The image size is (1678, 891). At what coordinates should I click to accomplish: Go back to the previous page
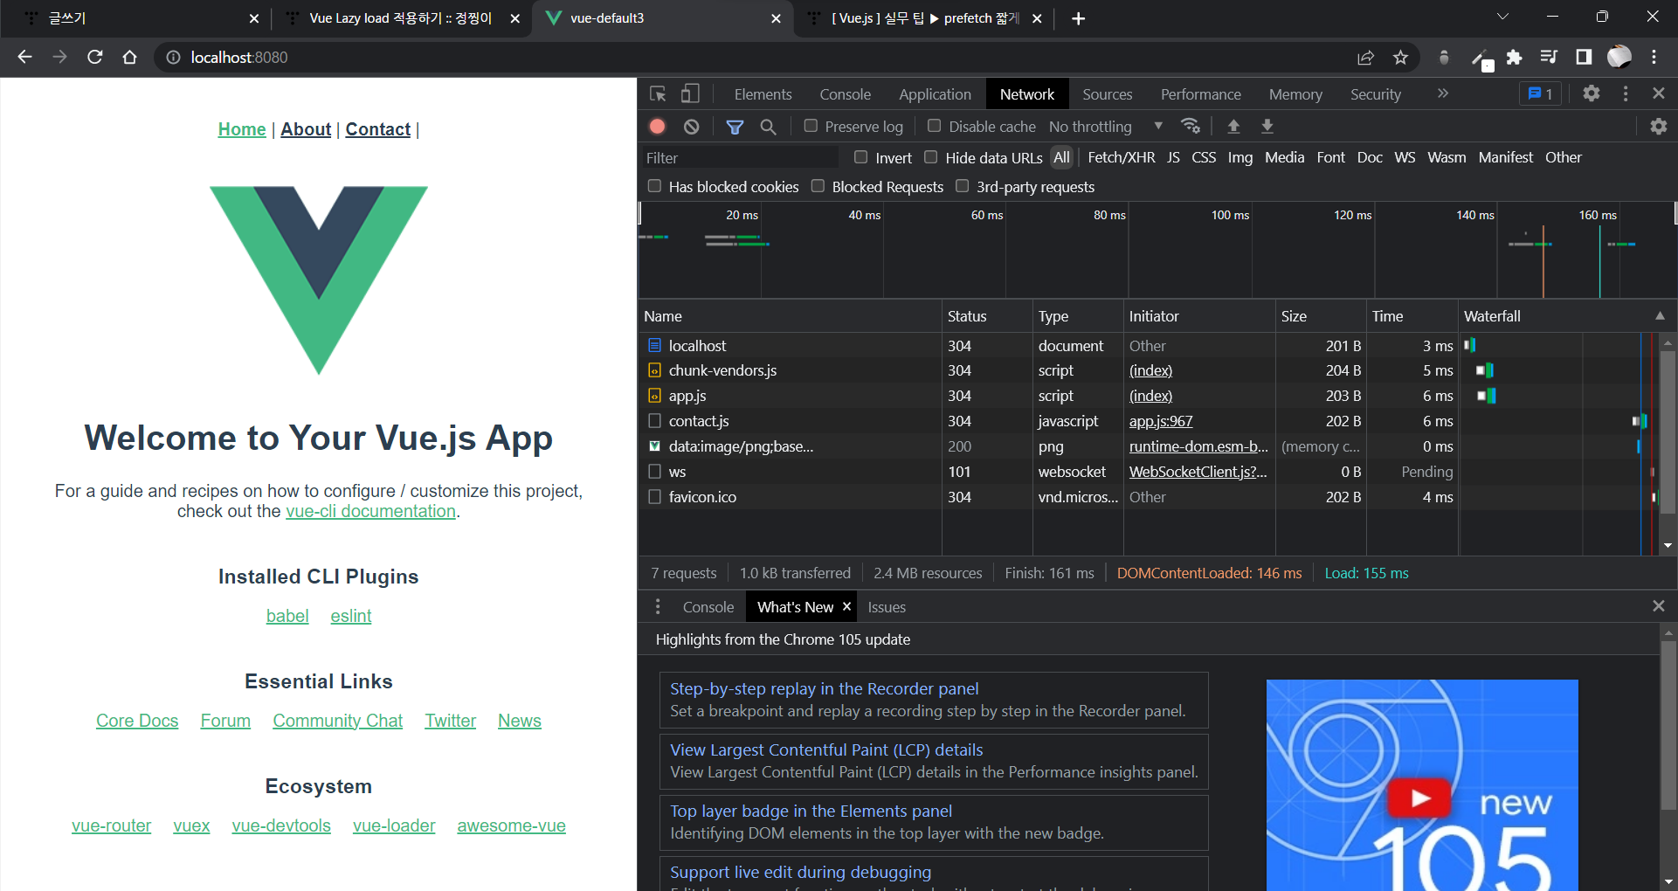click(x=25, y=57)
